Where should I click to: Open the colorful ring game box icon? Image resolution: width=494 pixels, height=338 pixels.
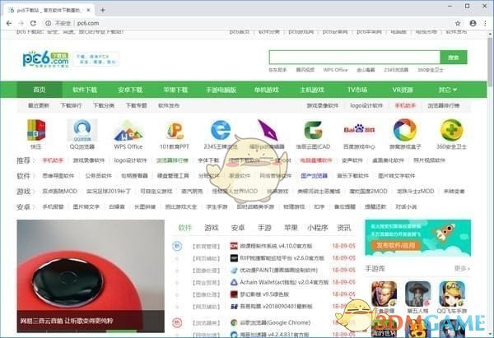[405, 130]
